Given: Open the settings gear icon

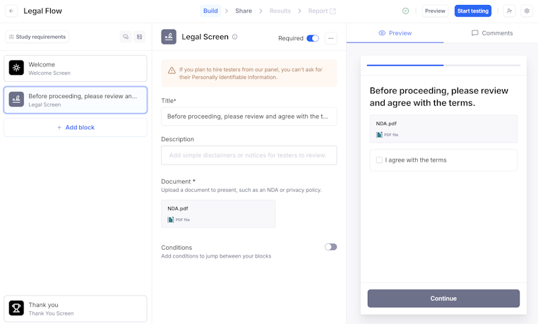Looking at the screenshot, I should tap(527, 11).
